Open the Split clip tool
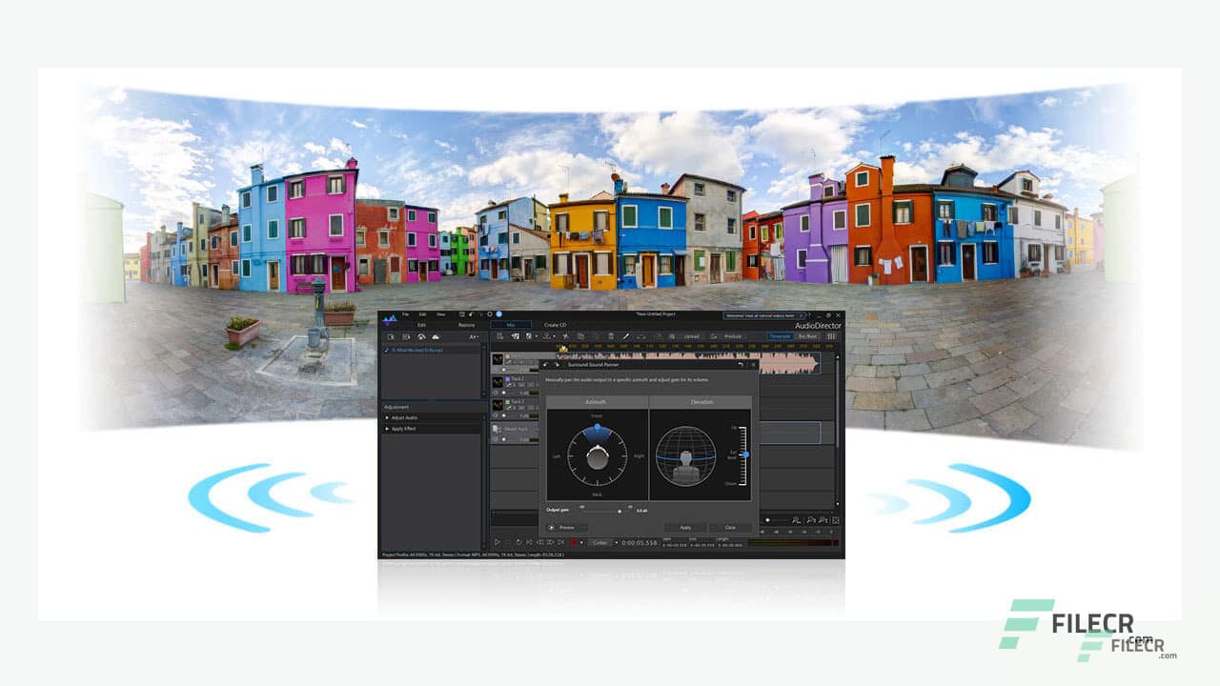Screen dimensions: 1220x686 565,336
